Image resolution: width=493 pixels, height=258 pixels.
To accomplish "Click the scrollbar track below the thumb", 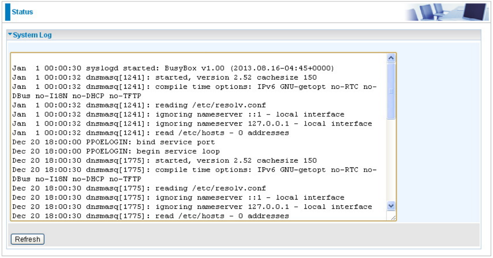I will (x=391, y=160).
